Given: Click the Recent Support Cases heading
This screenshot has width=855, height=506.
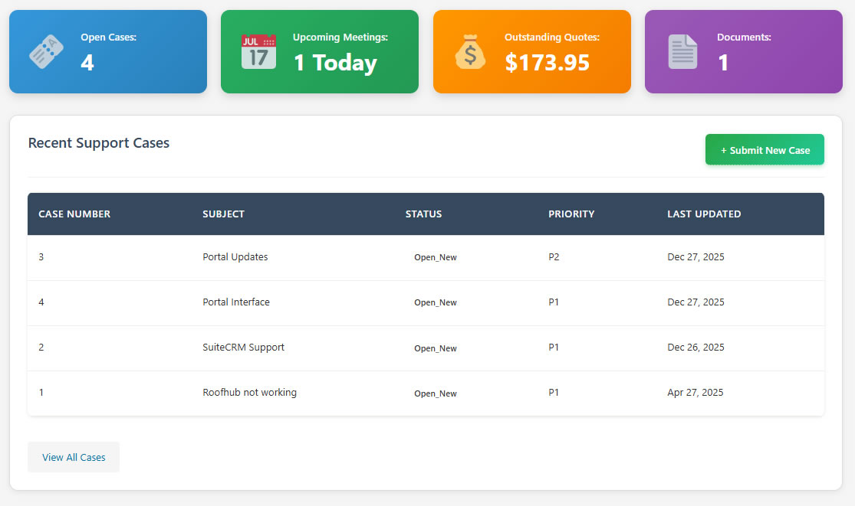Looking at the screenshot, I should pos(98,143).
